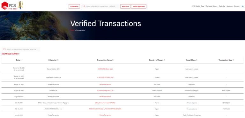Click Consumer Loans in the BPCE row
Screen dimensions: 245x118
(191, 103)
